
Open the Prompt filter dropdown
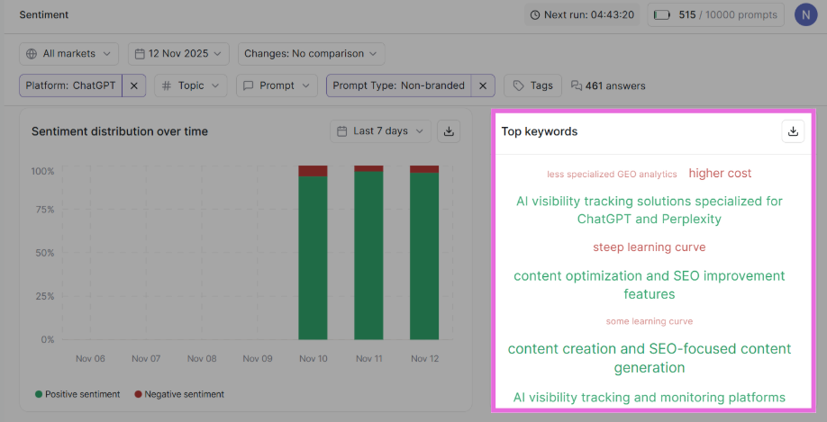pyautogui.click(x=277, y=85)
